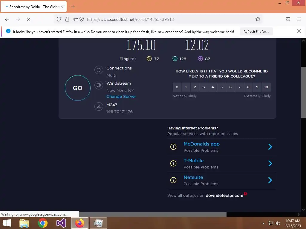Viewport: 306px width, 229px height.
Task: Click the upload latency arrow icon
Action: pos(201,59)
